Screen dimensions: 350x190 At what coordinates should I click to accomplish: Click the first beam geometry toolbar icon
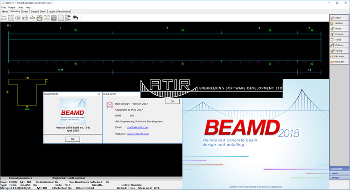(4, 18)
